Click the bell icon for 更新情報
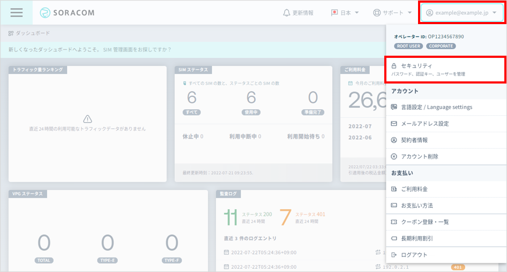The image size is (507, 272). 287,13
